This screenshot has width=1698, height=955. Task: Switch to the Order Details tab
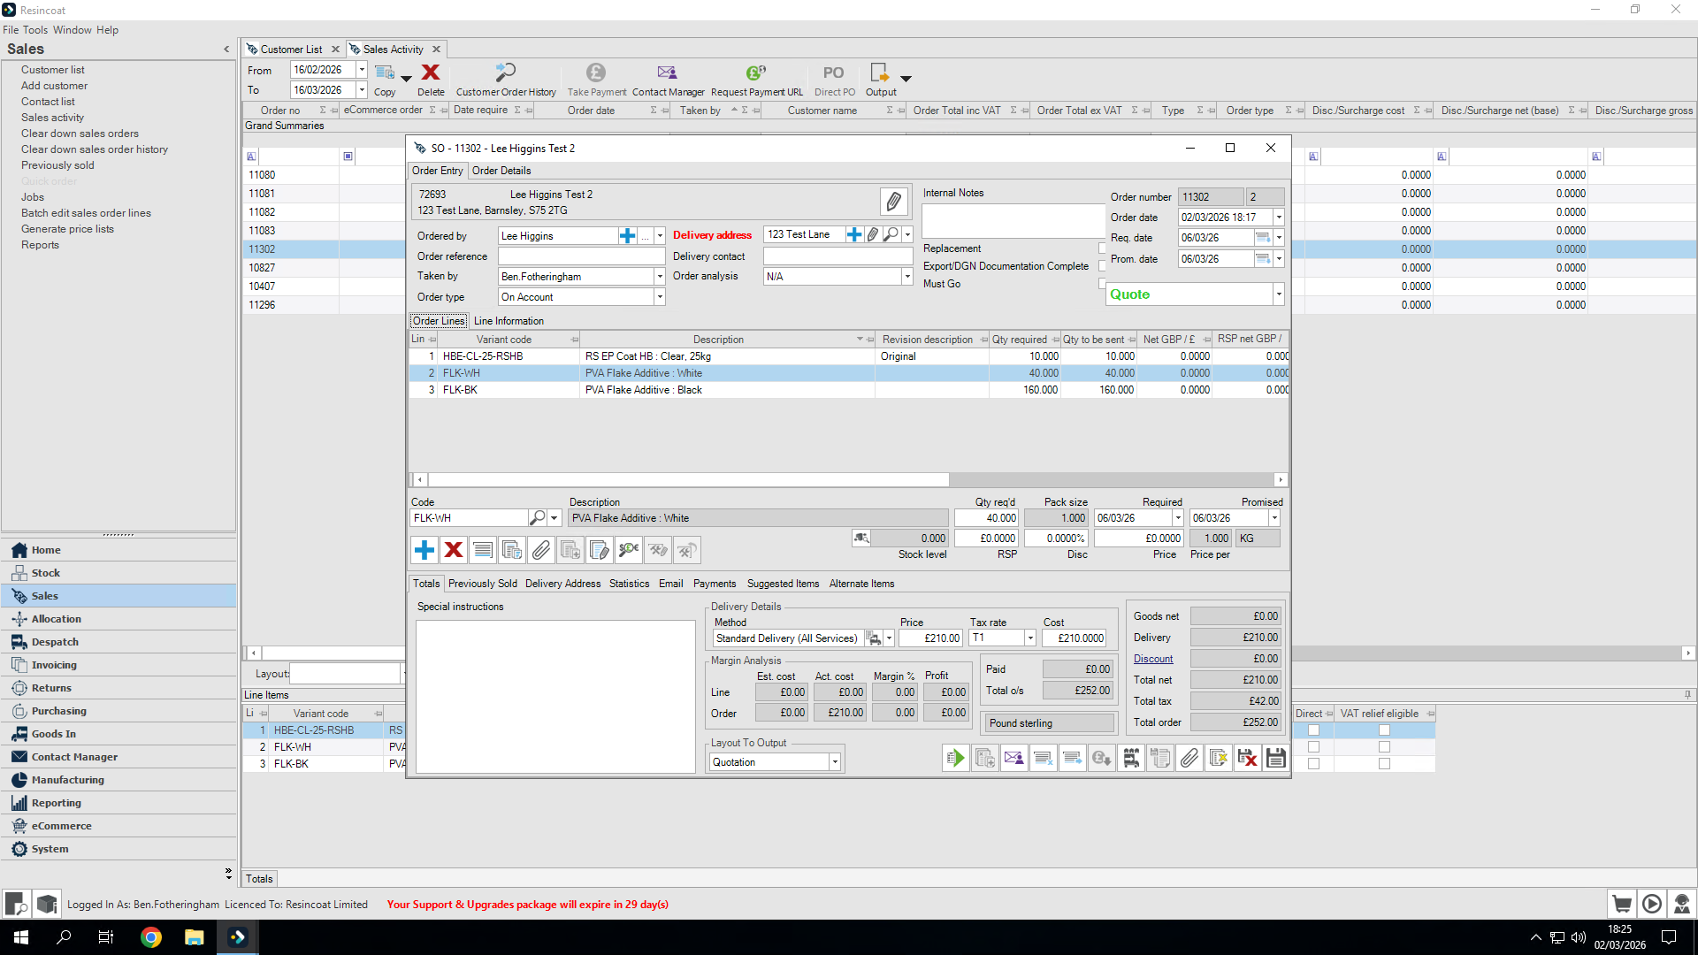501,171
